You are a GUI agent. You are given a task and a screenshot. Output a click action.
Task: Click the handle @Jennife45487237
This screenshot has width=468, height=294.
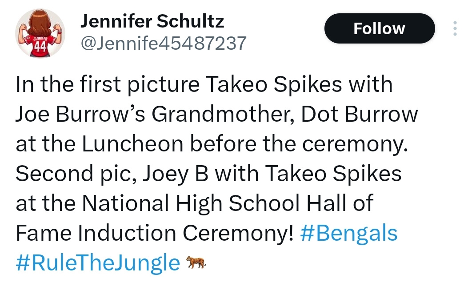point(164,43)
